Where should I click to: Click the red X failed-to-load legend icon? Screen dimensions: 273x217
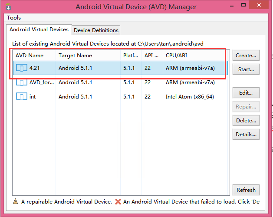118,201
